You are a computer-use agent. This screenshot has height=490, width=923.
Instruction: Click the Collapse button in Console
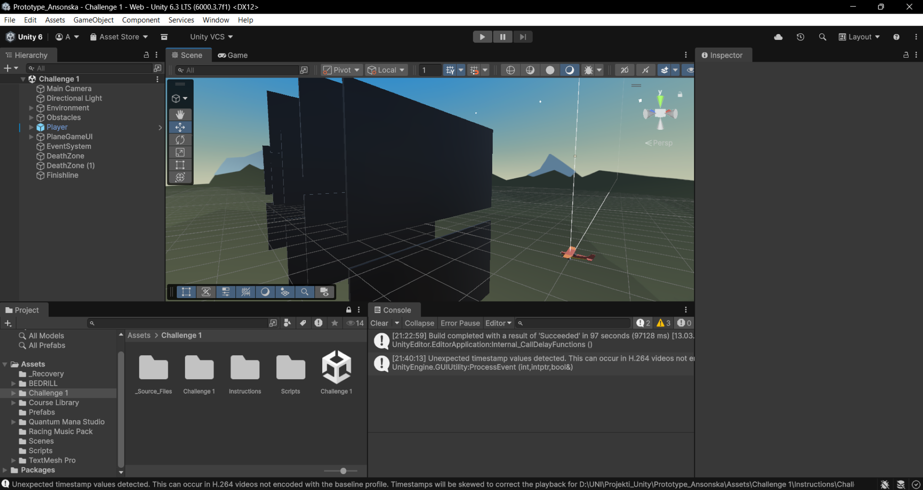click(419, 323)
